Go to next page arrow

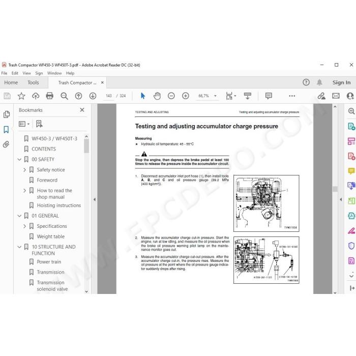(x=93, y=96)
